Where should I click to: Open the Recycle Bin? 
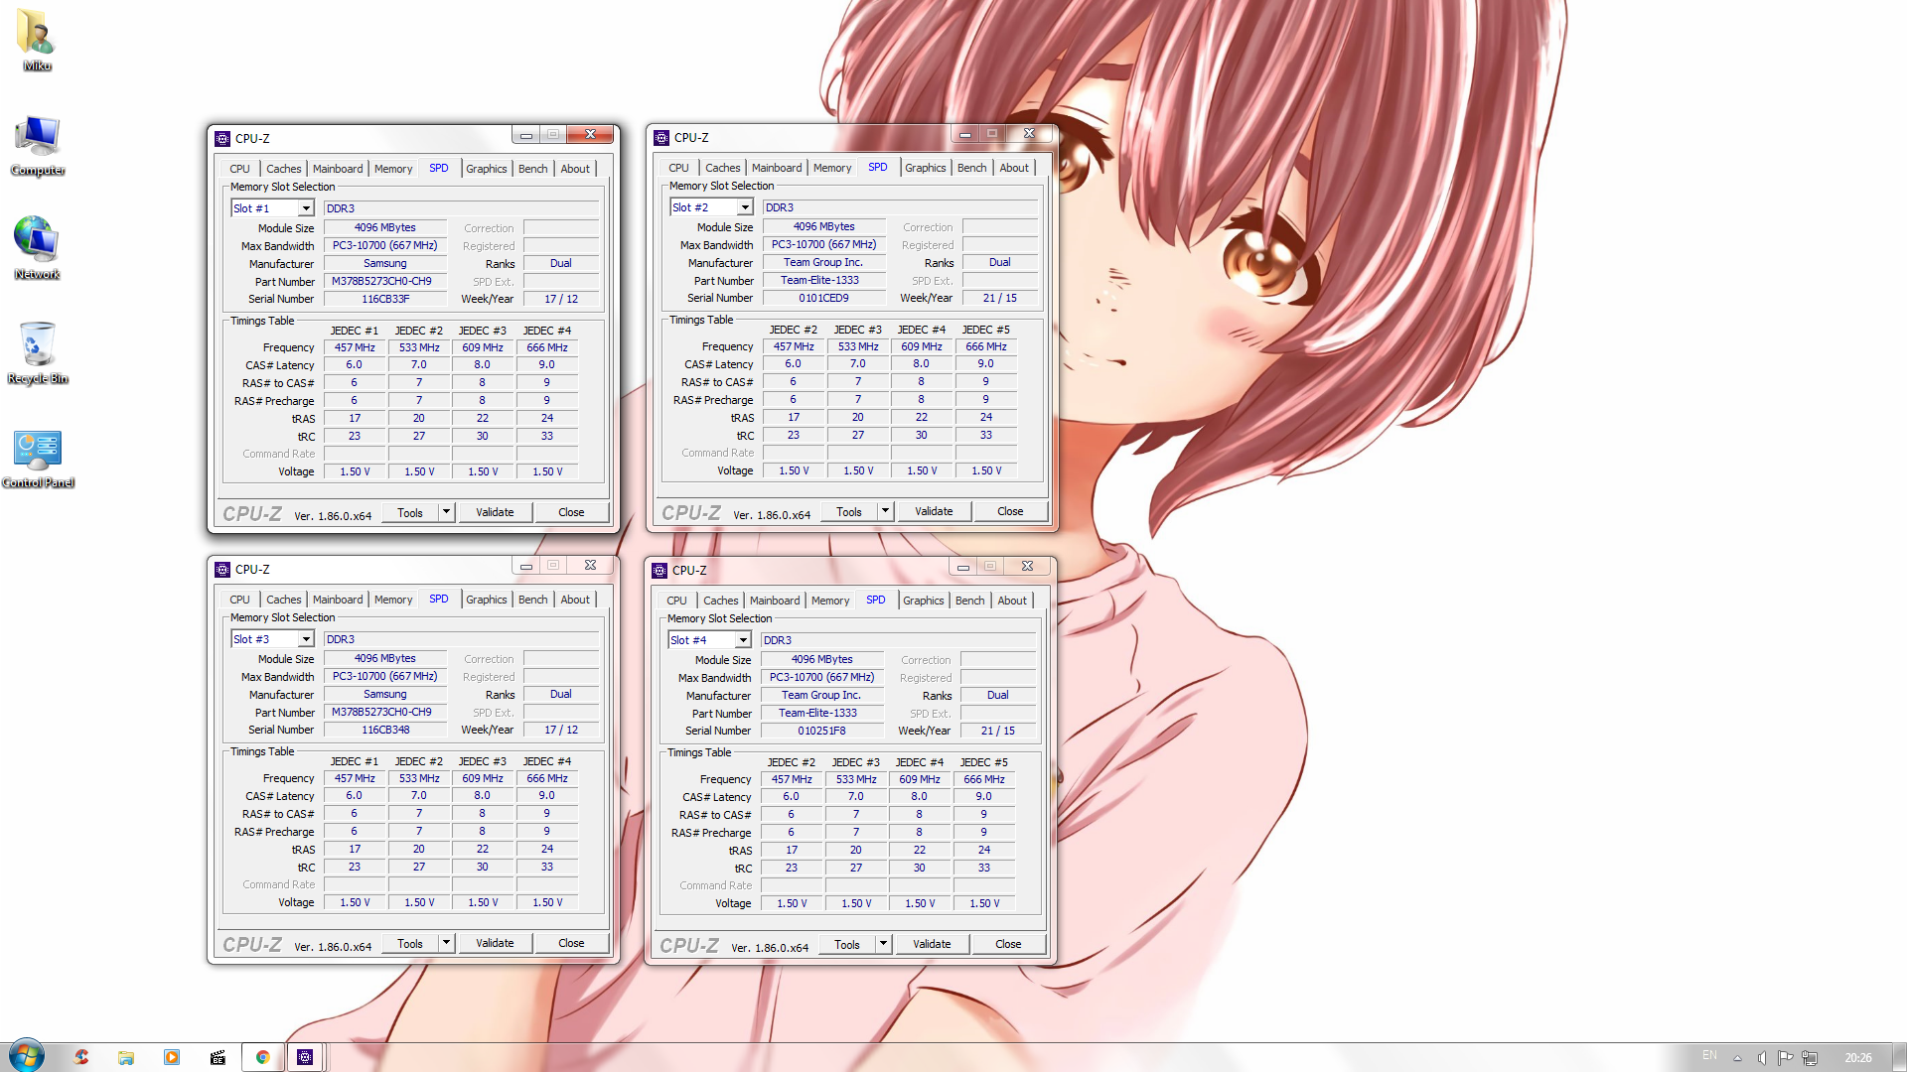(37, 351)
